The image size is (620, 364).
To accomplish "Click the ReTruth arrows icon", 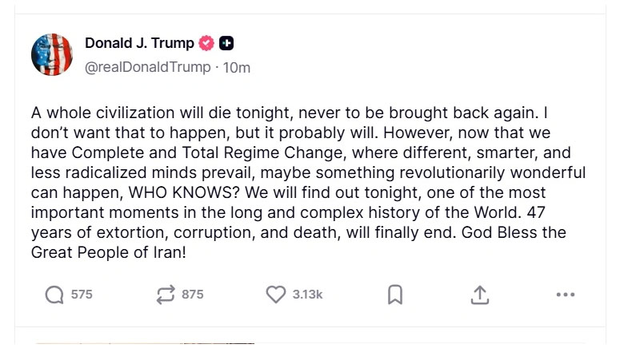I will (x=166, y=295).
